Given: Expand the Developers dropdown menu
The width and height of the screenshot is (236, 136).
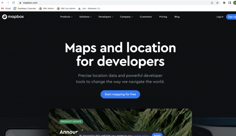Looking at the screenshot, I should (106, 17).
